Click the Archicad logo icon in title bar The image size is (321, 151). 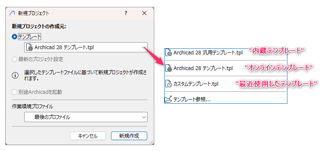[12, 13]
